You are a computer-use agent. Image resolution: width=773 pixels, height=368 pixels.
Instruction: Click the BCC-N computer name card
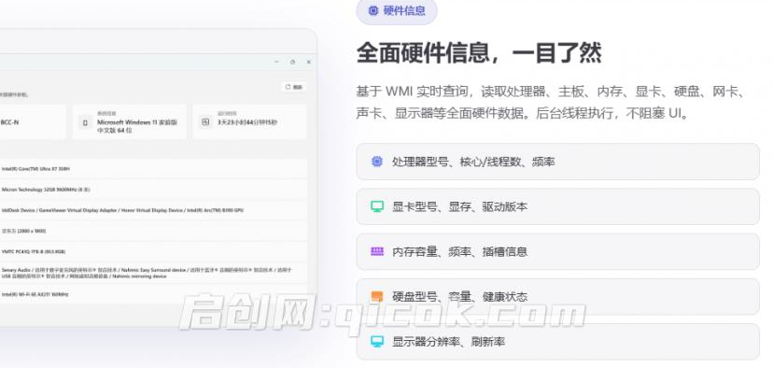point(33,121)
